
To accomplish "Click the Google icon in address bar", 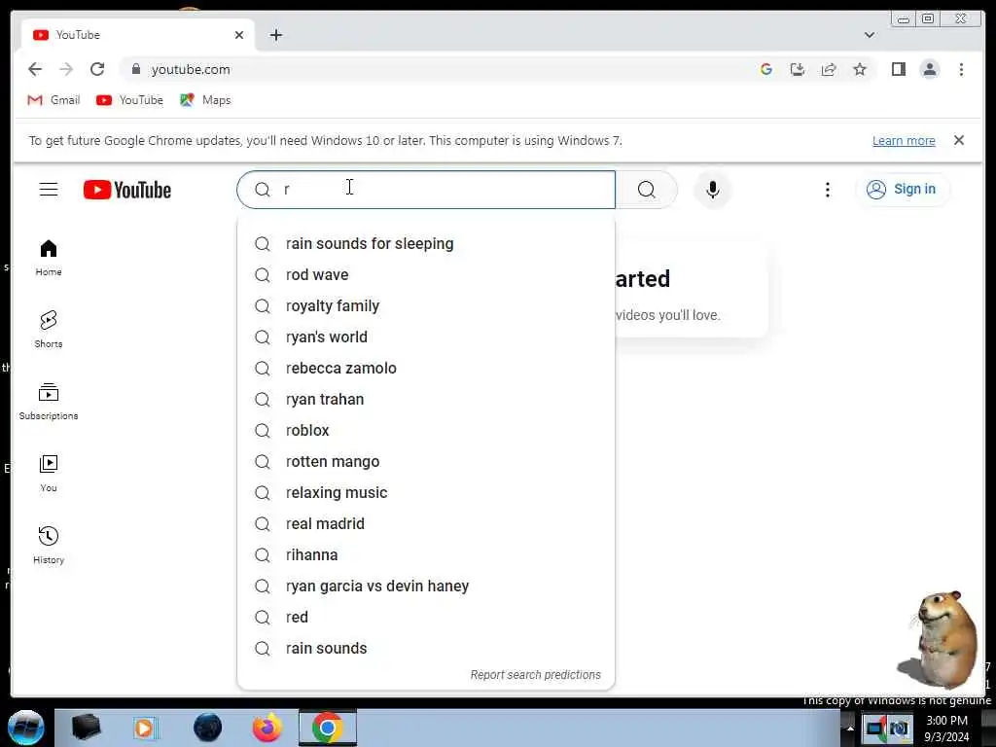I will coord(766,69).
